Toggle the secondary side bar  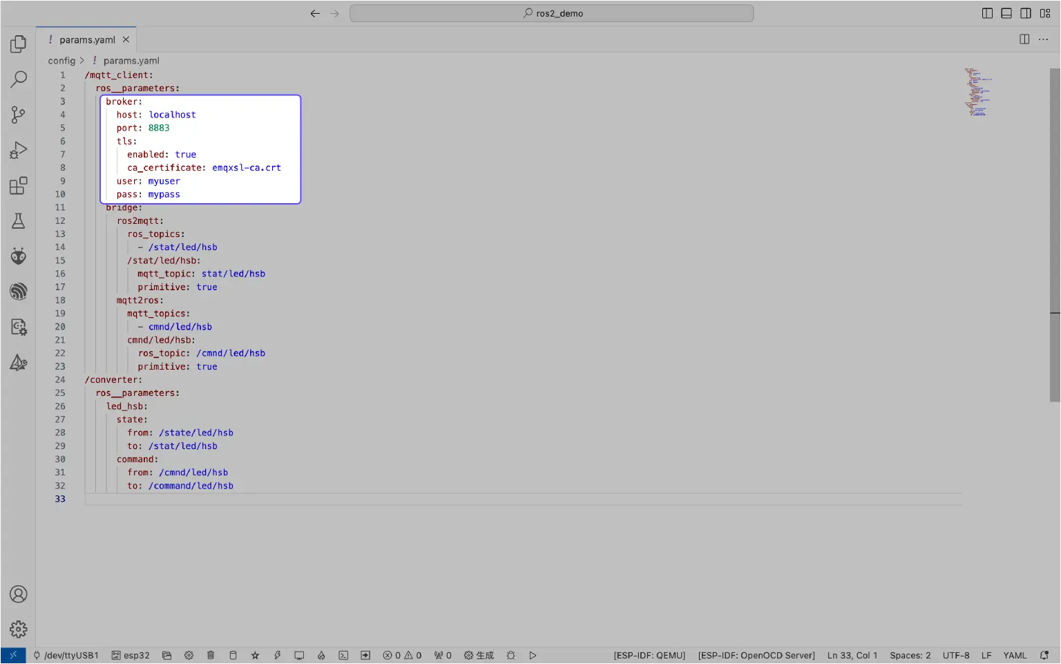pyautogui.click(x=1026, y=12)
